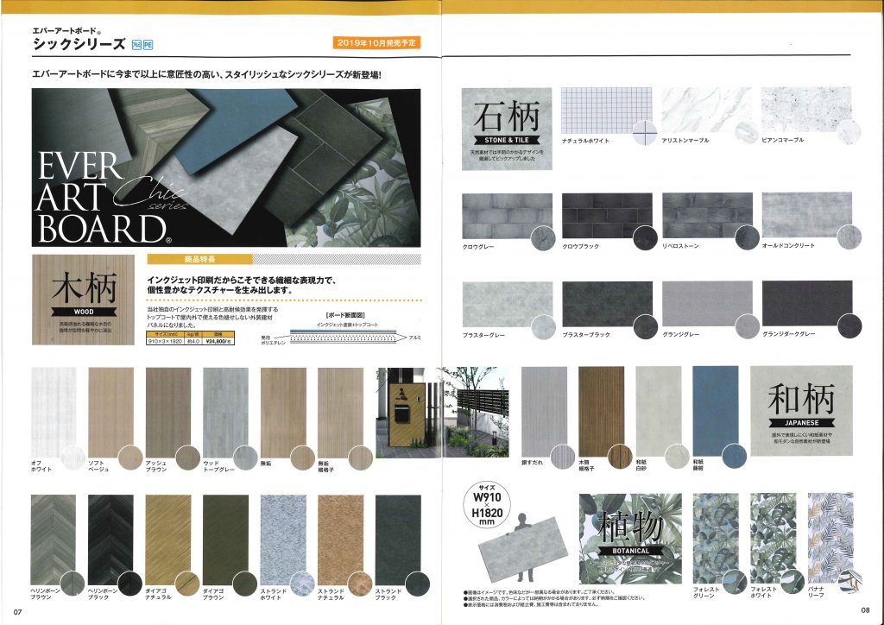Click the 石柄 STONE & TILE category card

tap(507, 129)
